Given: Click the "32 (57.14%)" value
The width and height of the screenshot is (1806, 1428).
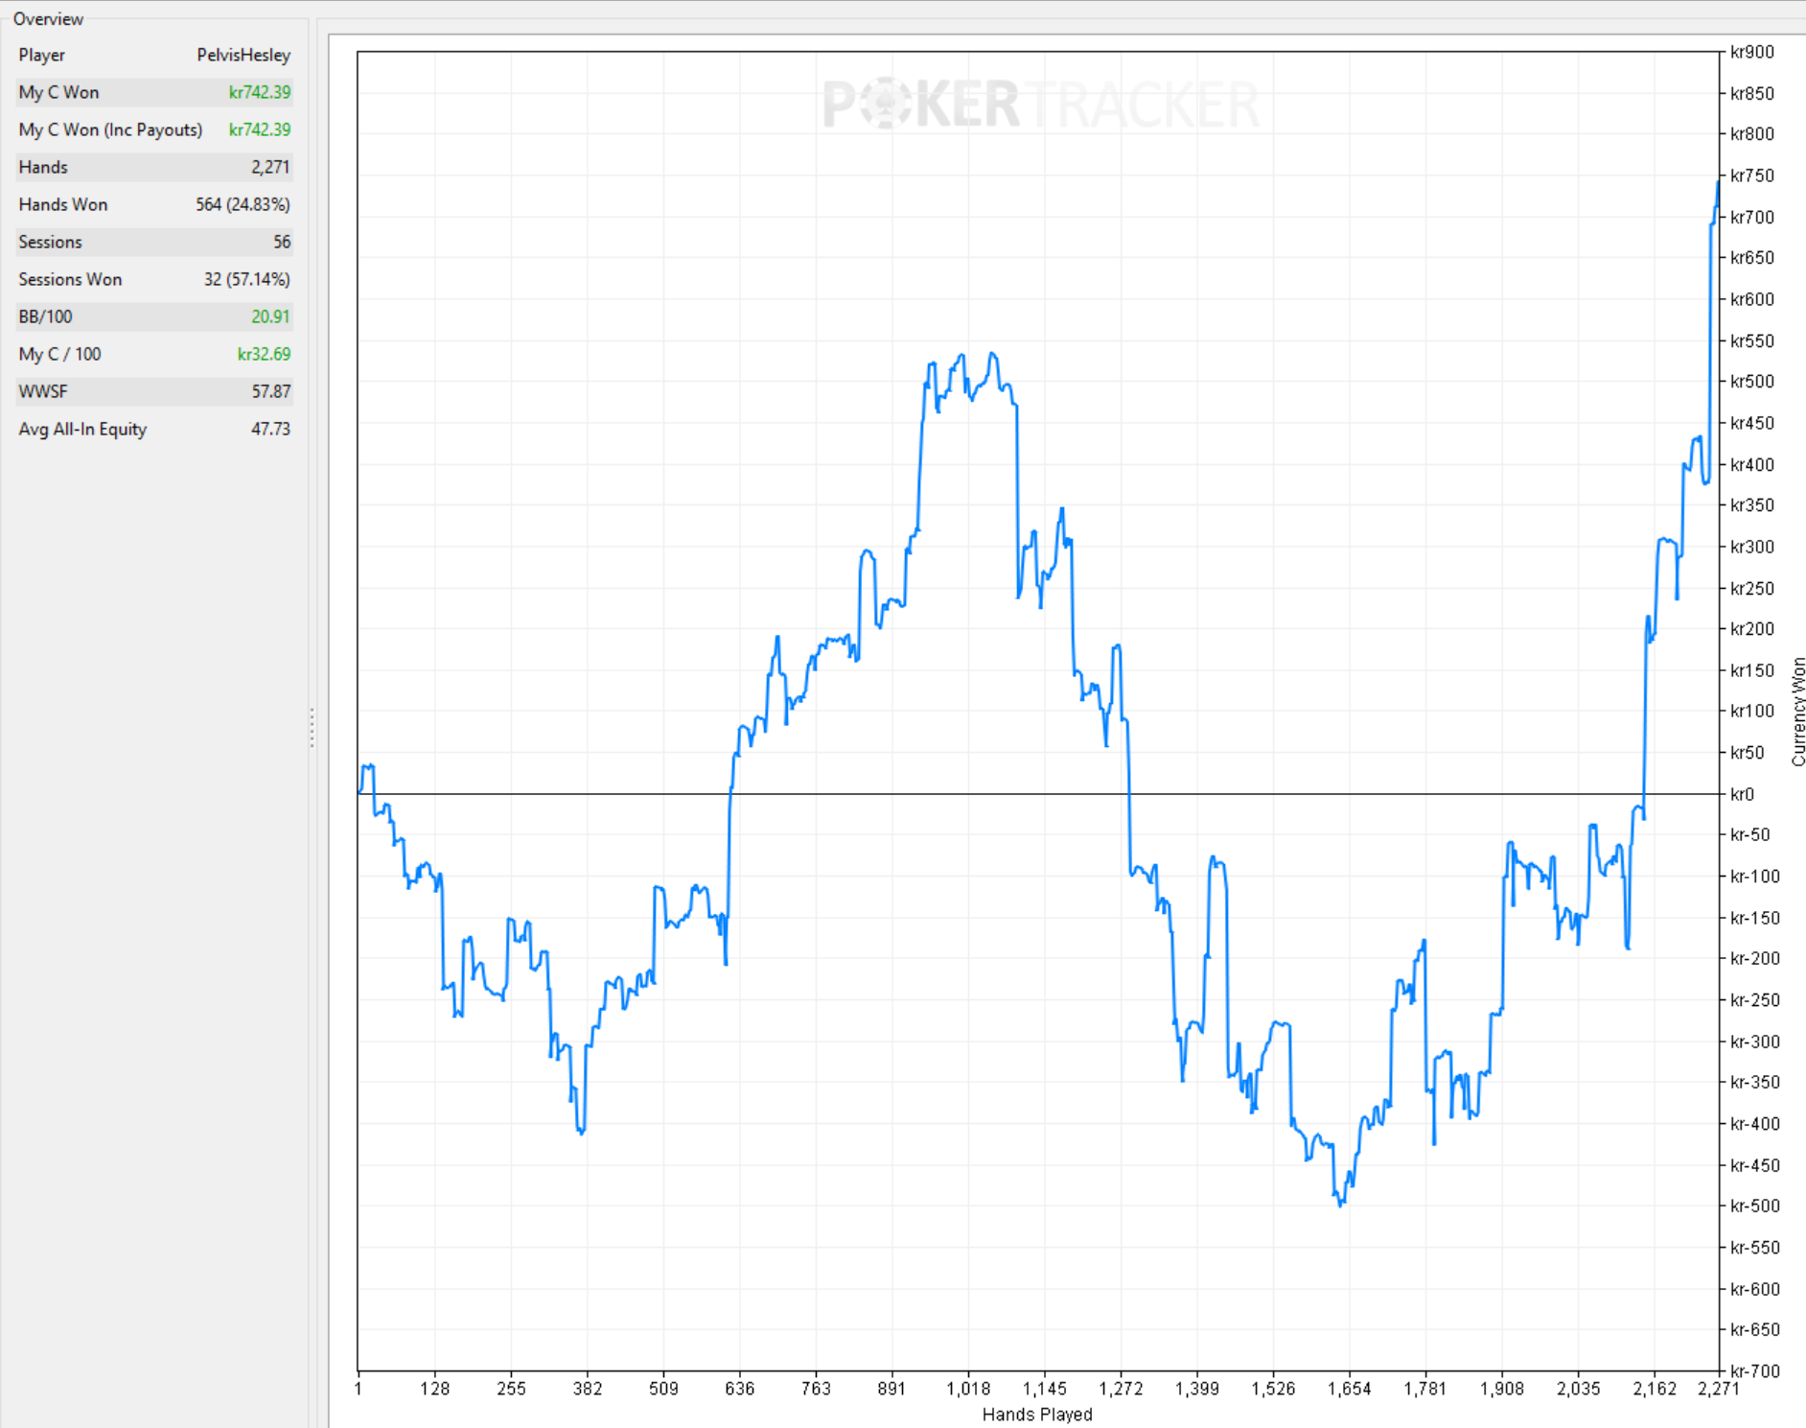Looking at the screenshot, I should (246, 279).
